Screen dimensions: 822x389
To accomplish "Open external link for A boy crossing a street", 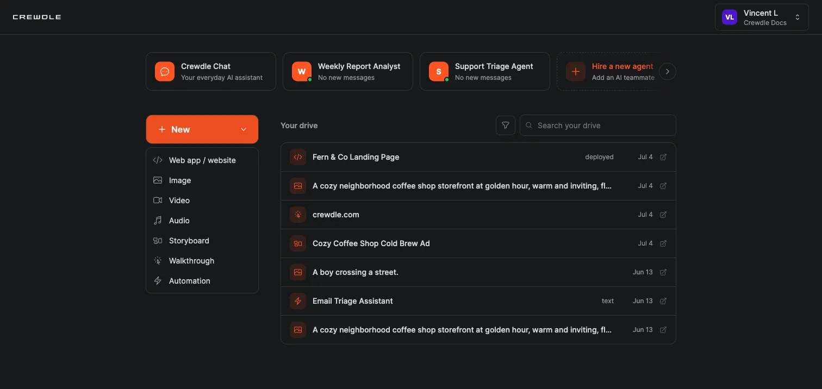I will [x=663, y=272].
